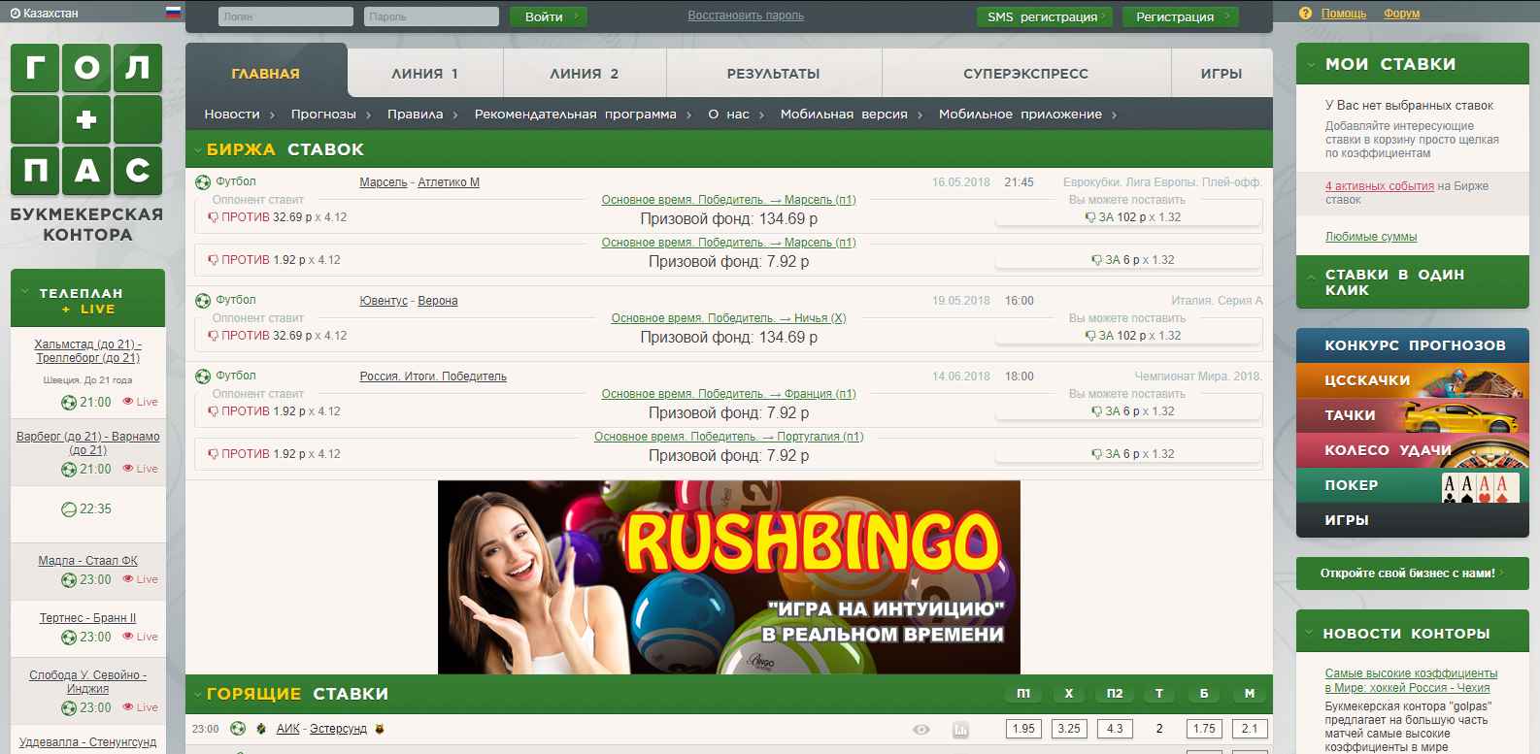Viewport: 1540px width, 754px height.
Task: Click the Russian flag language icon
Action: point(173,13)
